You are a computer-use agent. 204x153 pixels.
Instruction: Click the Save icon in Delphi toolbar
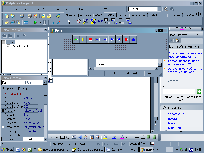(22, 16)
